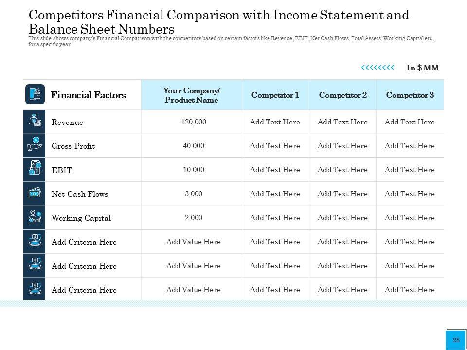This screenshot has width=467, height=350.
Task: Click the Net Cash Flows banknote icon
Action: (34, 193)
